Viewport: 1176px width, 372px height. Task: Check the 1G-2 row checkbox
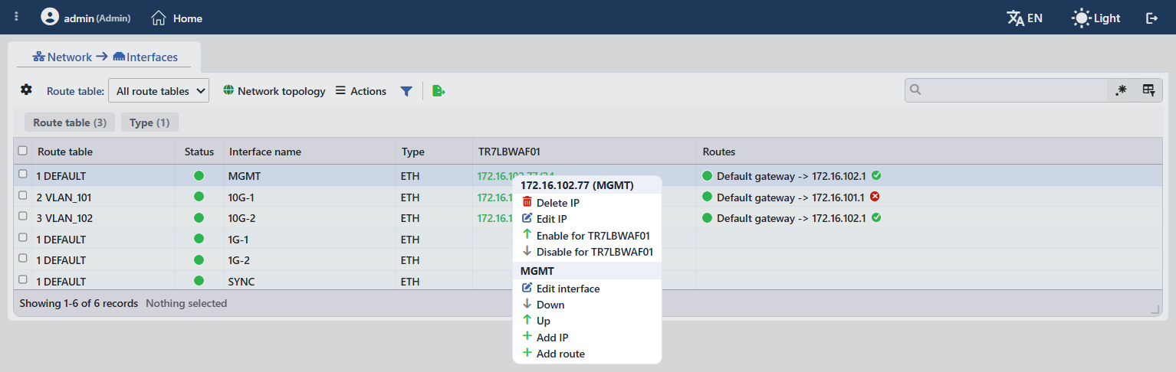[23, 259]
